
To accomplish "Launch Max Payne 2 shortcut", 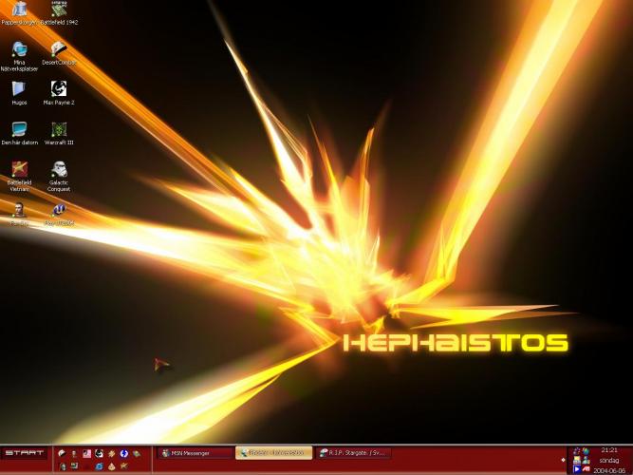I will tap(59, 89).
